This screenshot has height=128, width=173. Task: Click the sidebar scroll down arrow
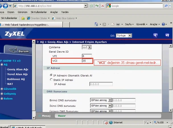click(x=34, y=118)
